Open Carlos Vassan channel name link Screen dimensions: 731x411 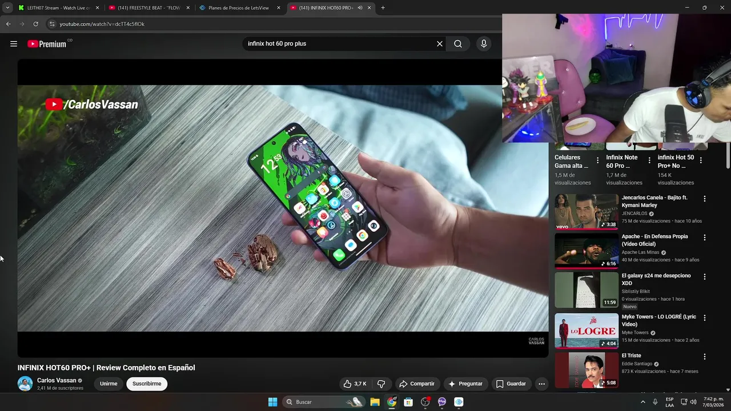pos(57,380)
